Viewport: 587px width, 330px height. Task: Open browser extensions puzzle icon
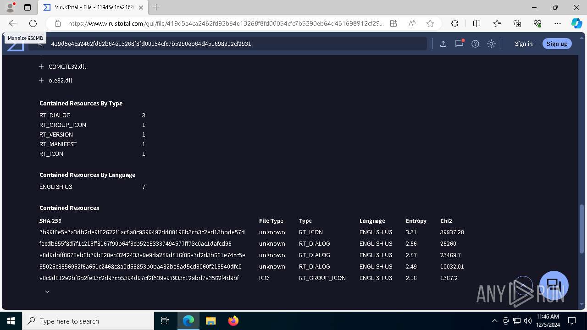[x=454, y=23]
